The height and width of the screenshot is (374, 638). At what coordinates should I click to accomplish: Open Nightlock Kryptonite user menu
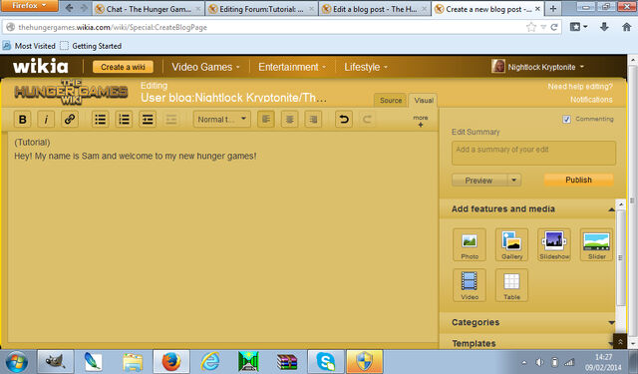[538, 67]
